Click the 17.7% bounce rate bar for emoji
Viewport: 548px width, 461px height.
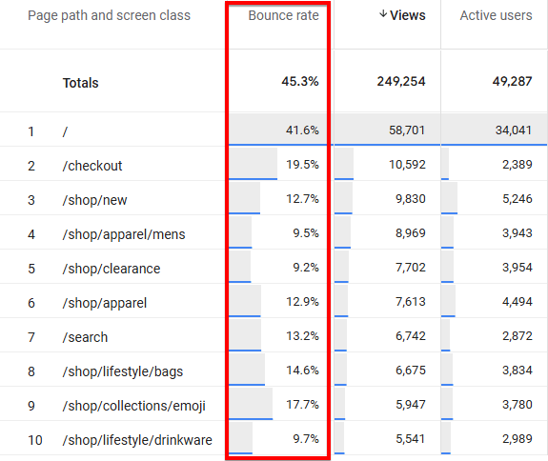tap(251, 404)
